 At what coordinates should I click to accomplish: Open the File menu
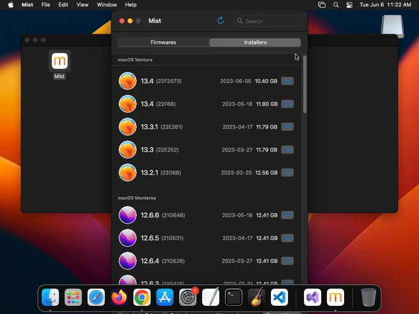(x=46, y=4)
